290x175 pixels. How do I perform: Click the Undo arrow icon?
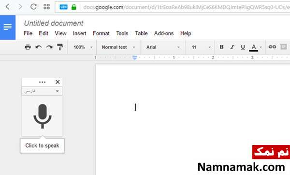coord(39,47)
